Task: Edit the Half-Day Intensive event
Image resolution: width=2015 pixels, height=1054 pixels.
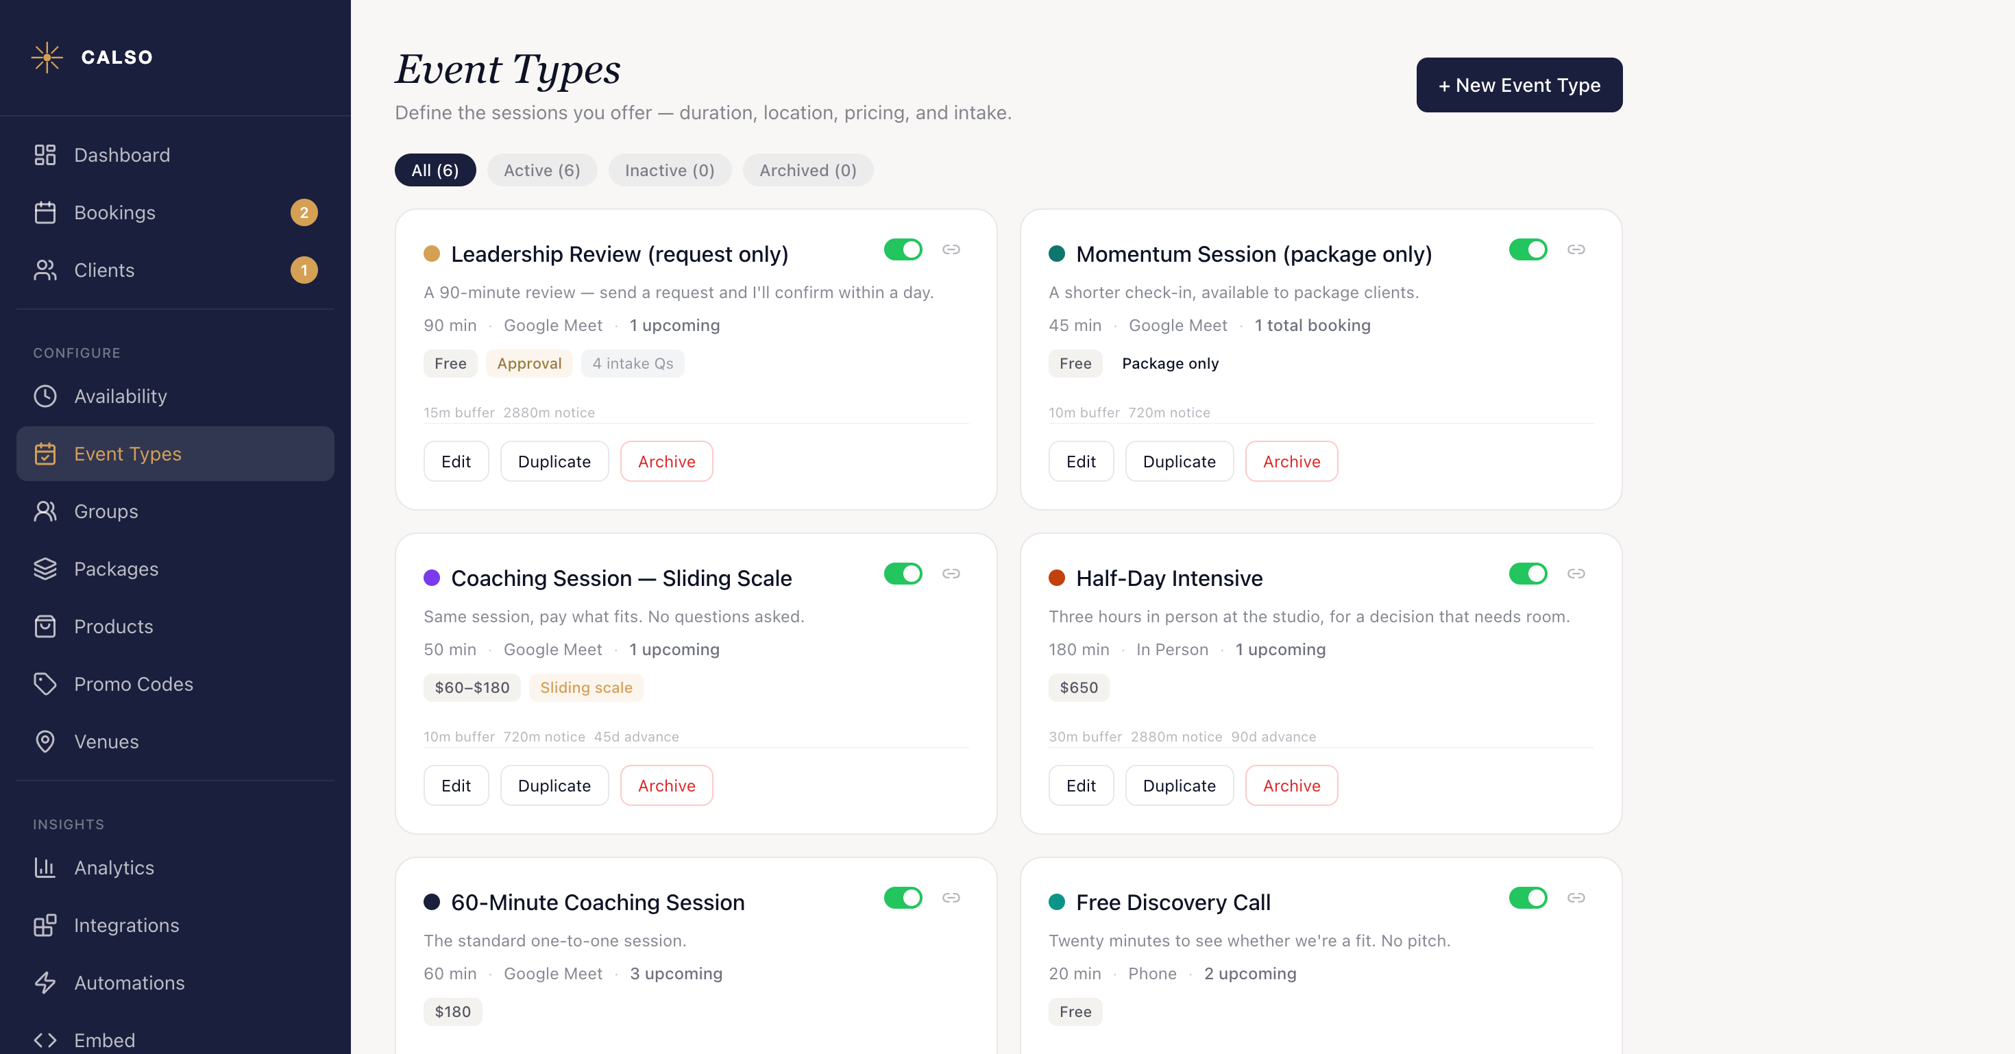Action: (1081, 785)
